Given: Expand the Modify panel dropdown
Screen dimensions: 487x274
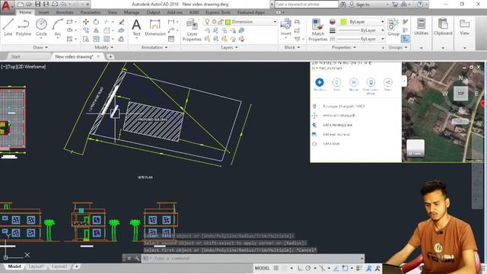Looking at the screenshot, I should coord(104,47).
